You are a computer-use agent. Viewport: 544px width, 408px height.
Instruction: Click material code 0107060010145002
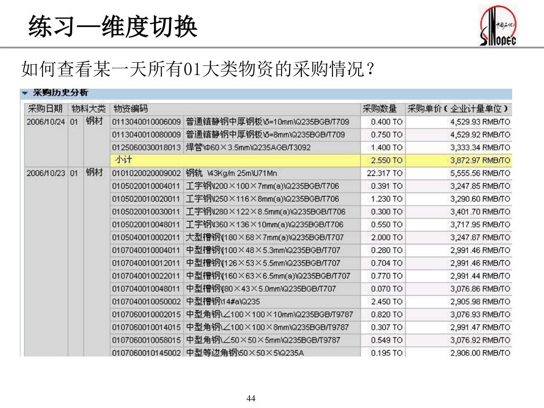[x=146, y=353]
